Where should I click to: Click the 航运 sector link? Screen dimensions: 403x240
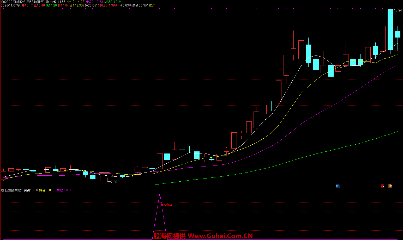click(x=152, y=5)
